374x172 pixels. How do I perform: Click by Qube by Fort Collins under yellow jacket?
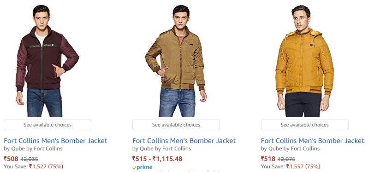(x=290, y=149)
